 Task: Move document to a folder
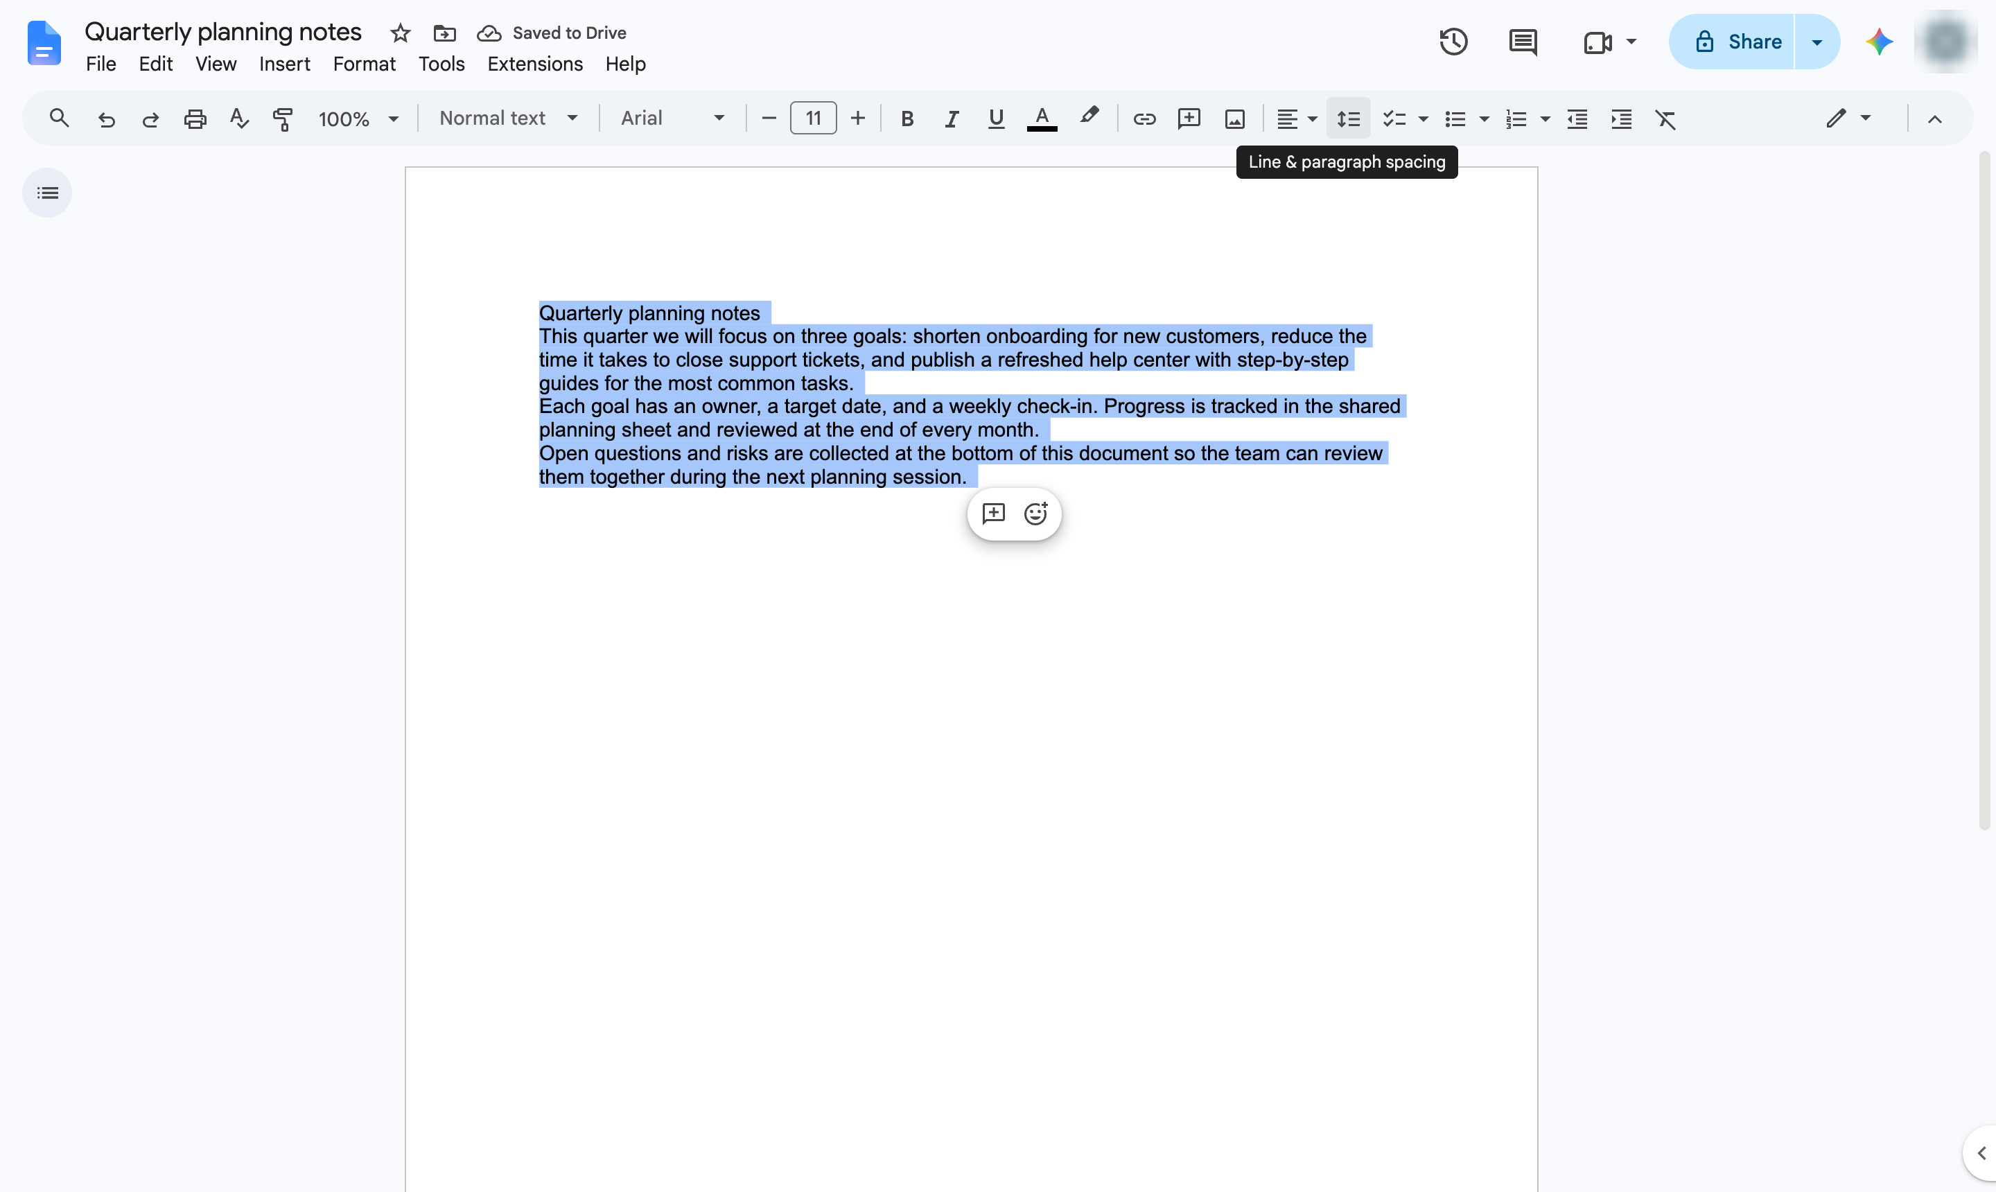[444, 33]
